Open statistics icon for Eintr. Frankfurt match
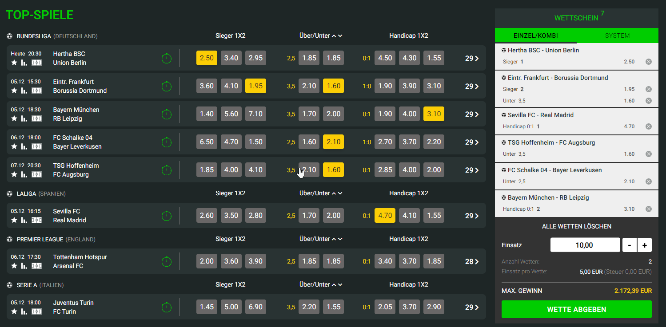Screen dimensions: 666x327 (24, 91)
